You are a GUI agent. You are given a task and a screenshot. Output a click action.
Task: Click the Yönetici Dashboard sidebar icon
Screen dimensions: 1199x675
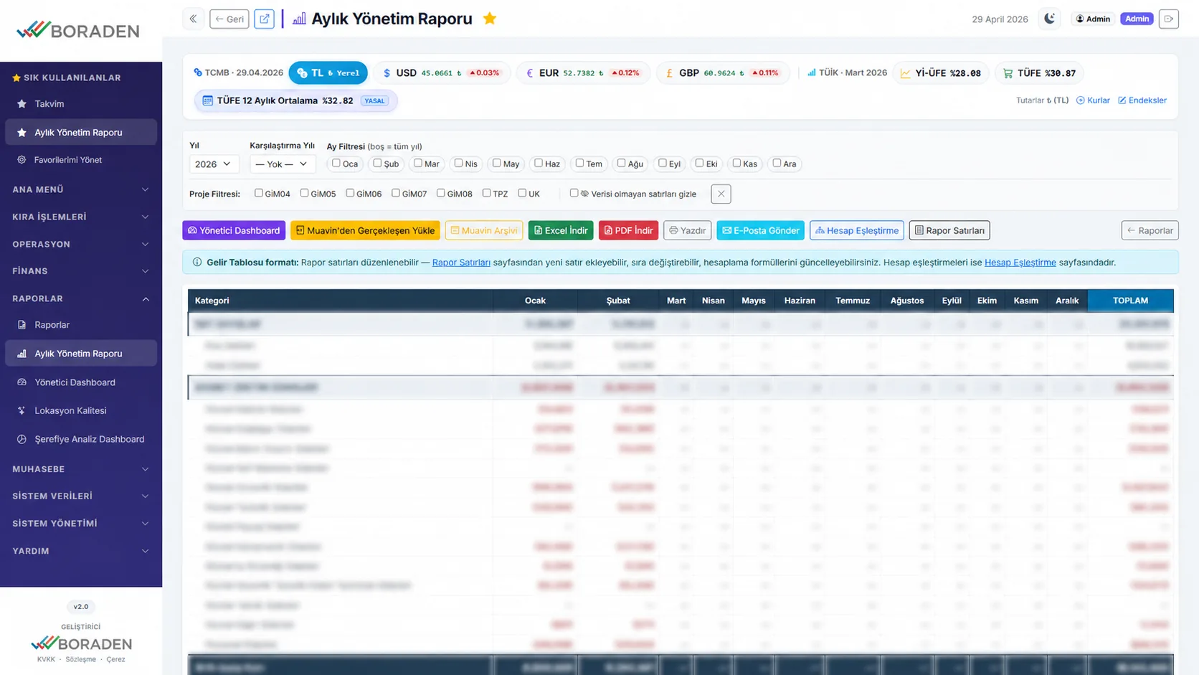pyautogui.click(x=22, y=382)
